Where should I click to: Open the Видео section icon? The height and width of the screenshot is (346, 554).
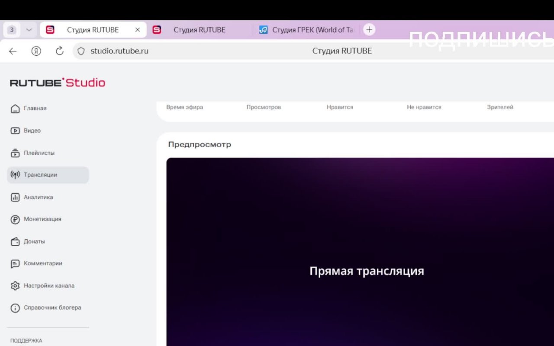tap(15, 131)
